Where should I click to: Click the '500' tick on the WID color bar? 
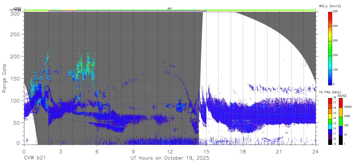tap(336, 11)
